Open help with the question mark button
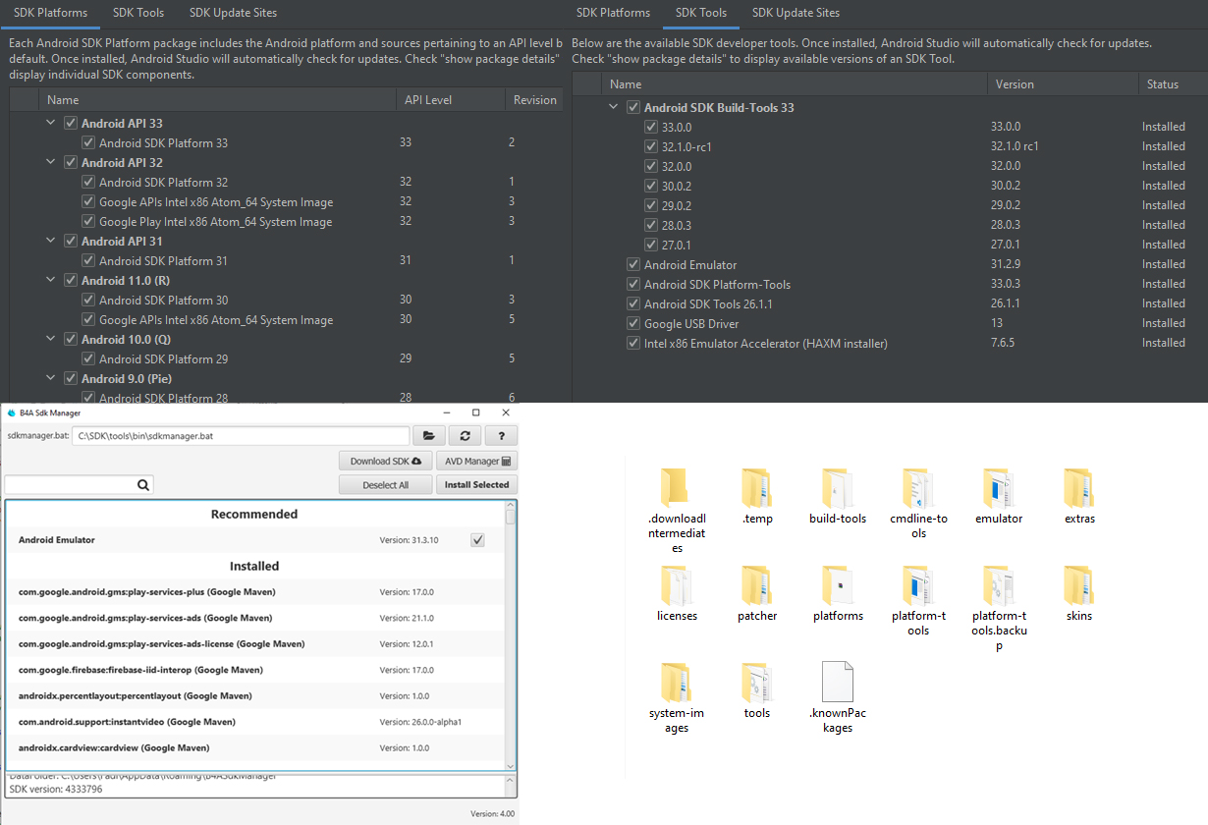Viewport: 1208px width, 825px height. coord(501,435)
